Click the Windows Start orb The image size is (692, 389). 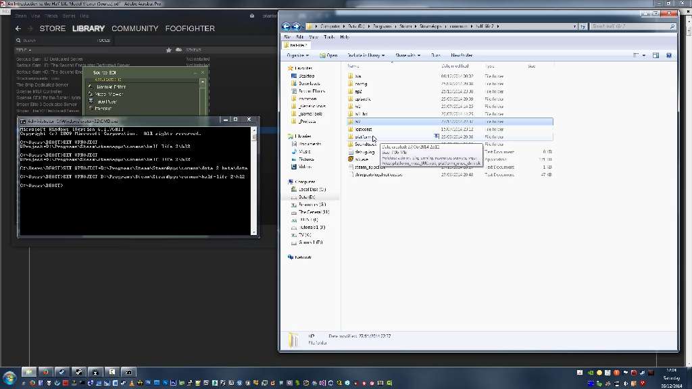point(9,377)
